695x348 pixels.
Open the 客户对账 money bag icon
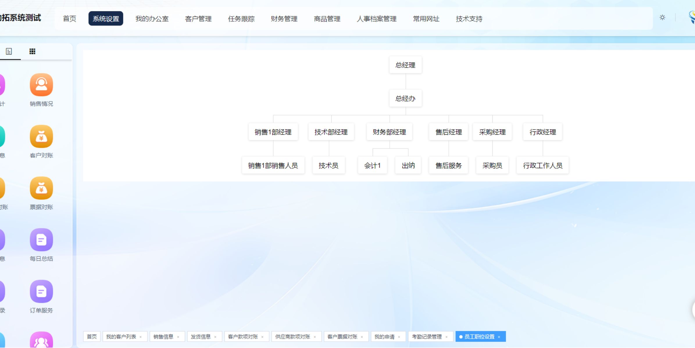pyautogui.click(x=41, y=136)
